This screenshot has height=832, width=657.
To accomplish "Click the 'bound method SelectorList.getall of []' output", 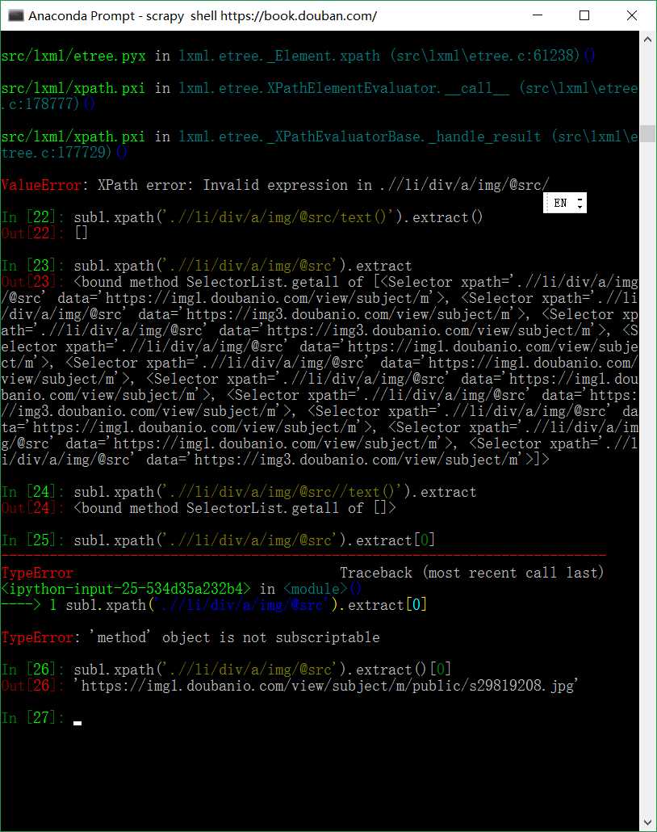I will 235,508.
